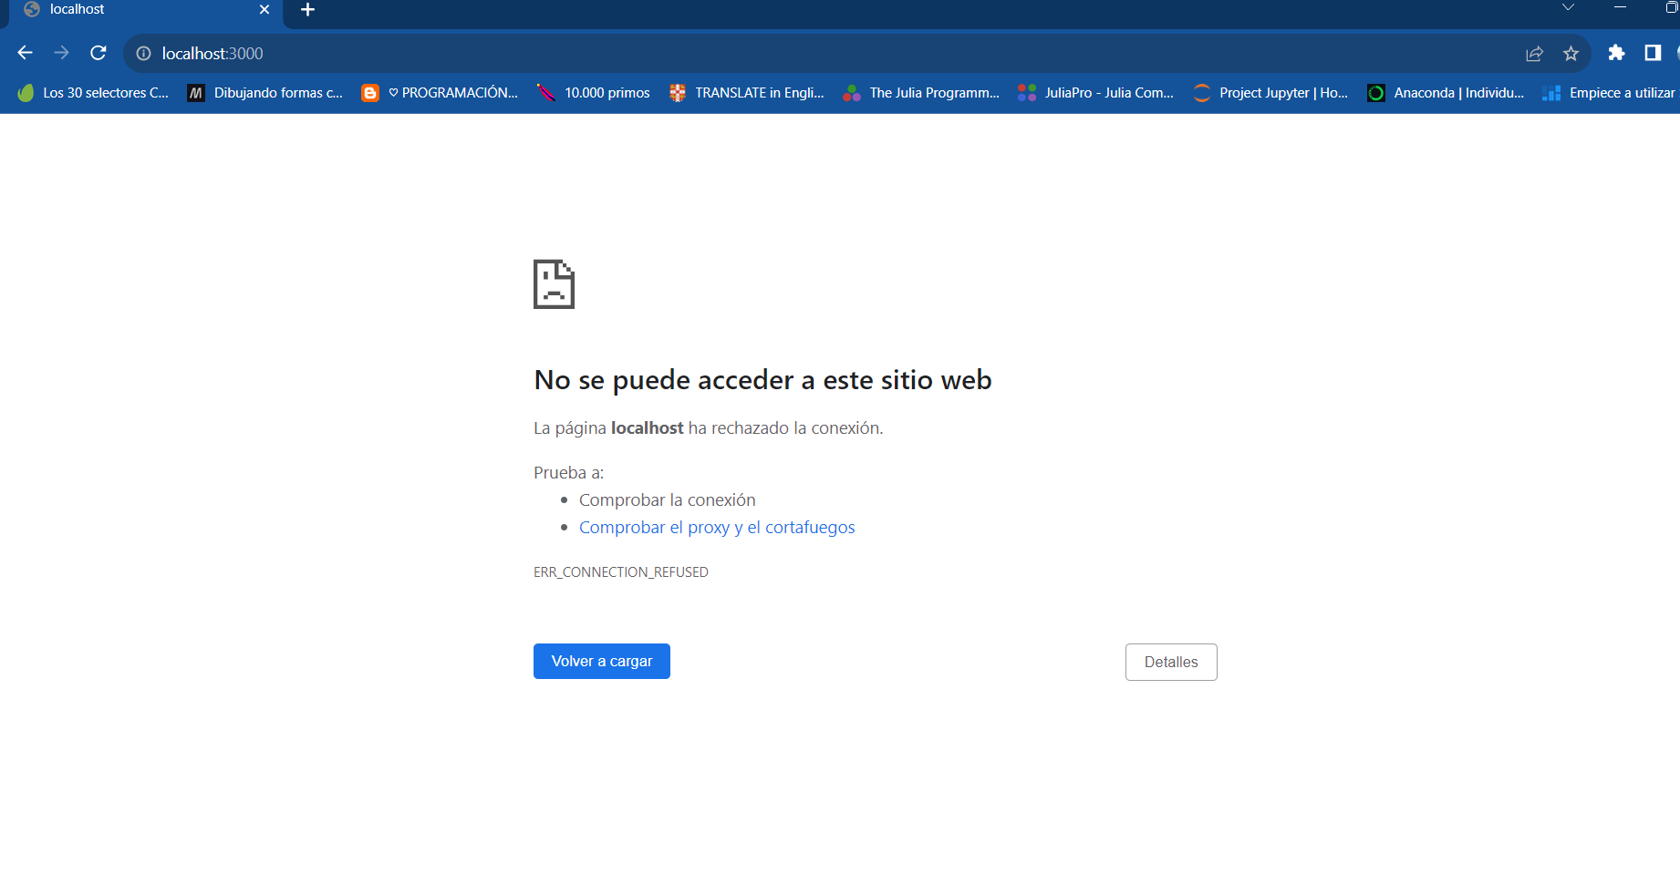
Task: Click the Volver a cargar button
Action: [x=601, y=661]
